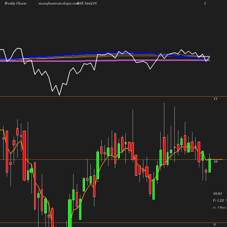227x227 pixels.
Task: Select the 'Weekly Charts' title text
Action: (x=15, y=3)
